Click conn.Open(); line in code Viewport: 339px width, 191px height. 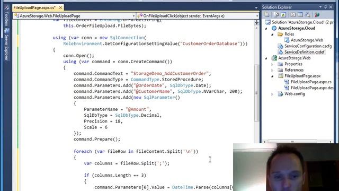coord(79,55)
